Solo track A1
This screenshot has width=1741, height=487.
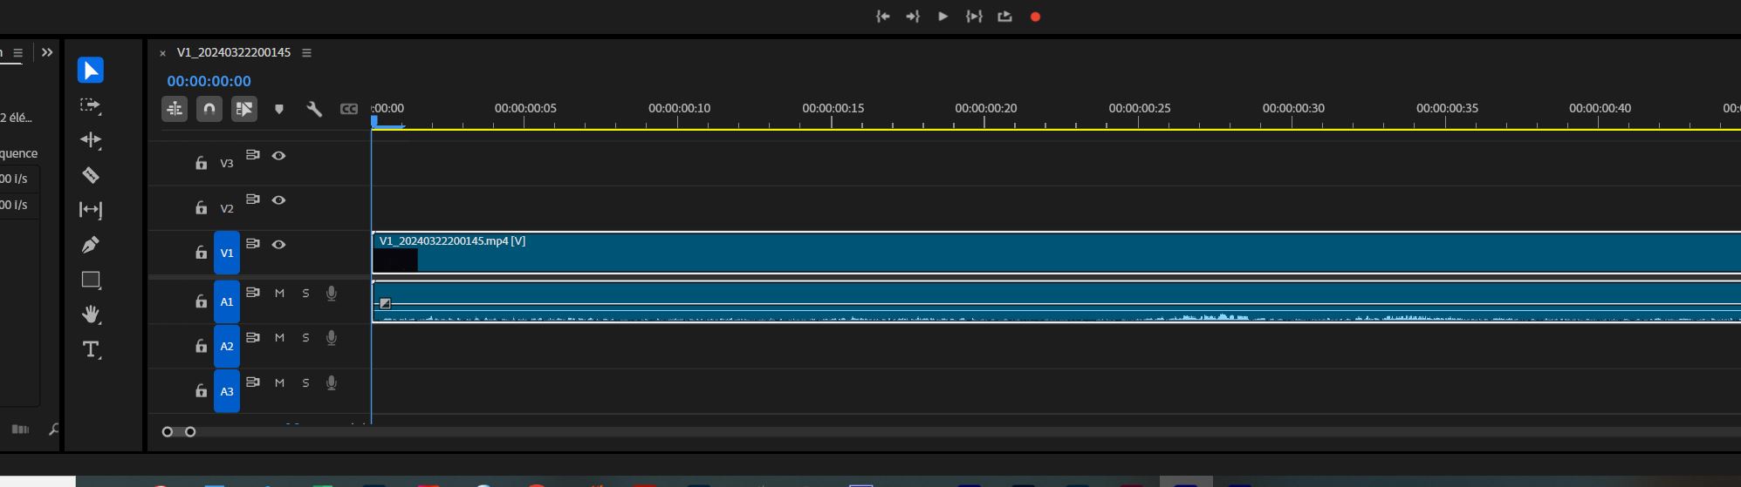(x=305, y=294)
